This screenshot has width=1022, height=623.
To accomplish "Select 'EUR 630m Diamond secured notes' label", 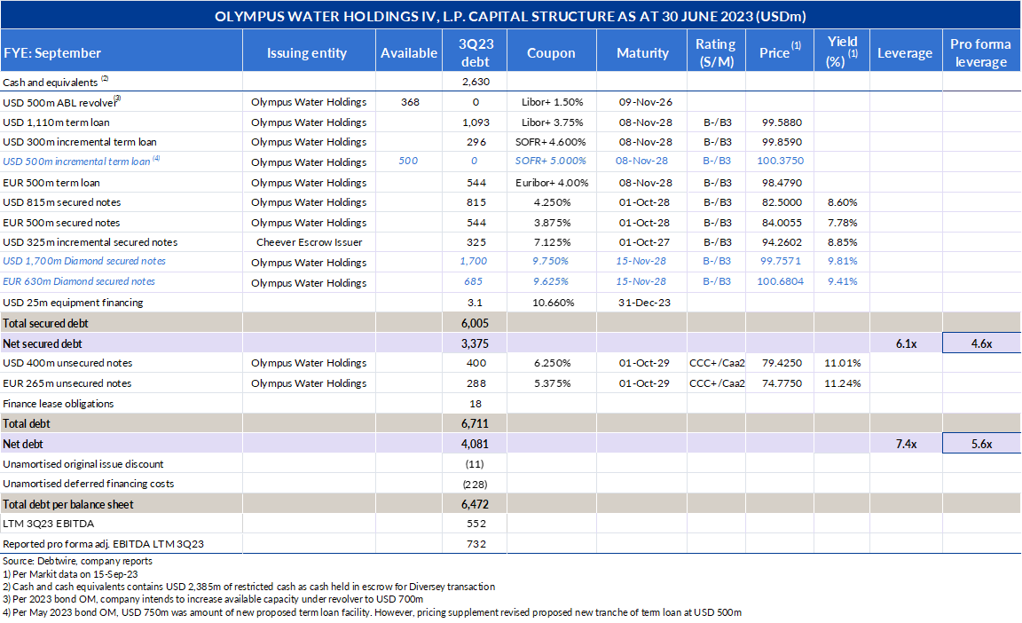I will click(x=79, y=281).
